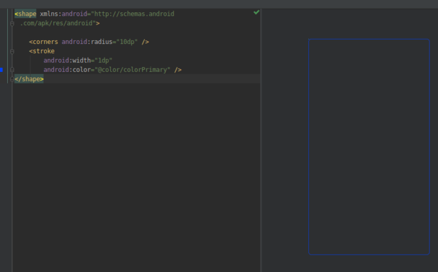
Task: Click the opening shape tag
Action: [26, 14]
